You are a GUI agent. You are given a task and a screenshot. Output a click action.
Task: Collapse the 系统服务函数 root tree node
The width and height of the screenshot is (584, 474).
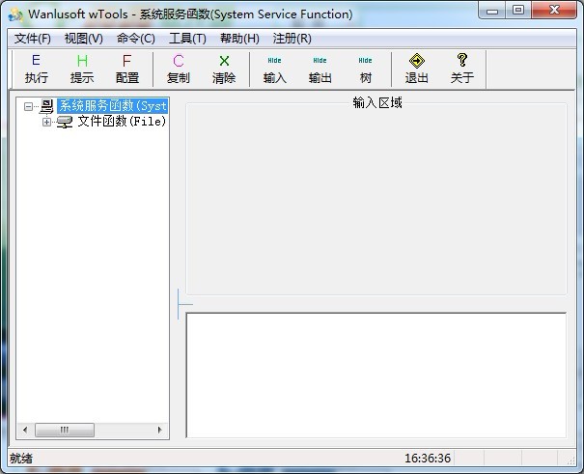coord(29,106)
